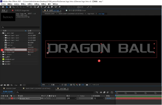Screen dimensions: 162x105
Task: Open the 50% magnification dropdown
Action: [46, 85]
